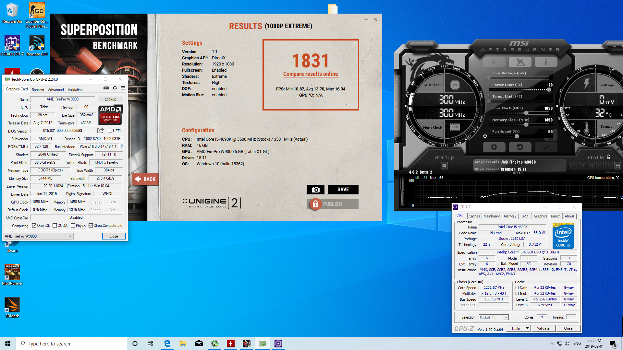Image resolution: width=623 pixels, height=350 pixels.
Task: Click Compare results online link
Action: [311, 74]
